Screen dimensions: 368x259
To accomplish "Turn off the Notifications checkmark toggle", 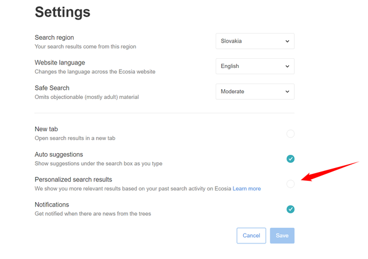I will (290, 209).
